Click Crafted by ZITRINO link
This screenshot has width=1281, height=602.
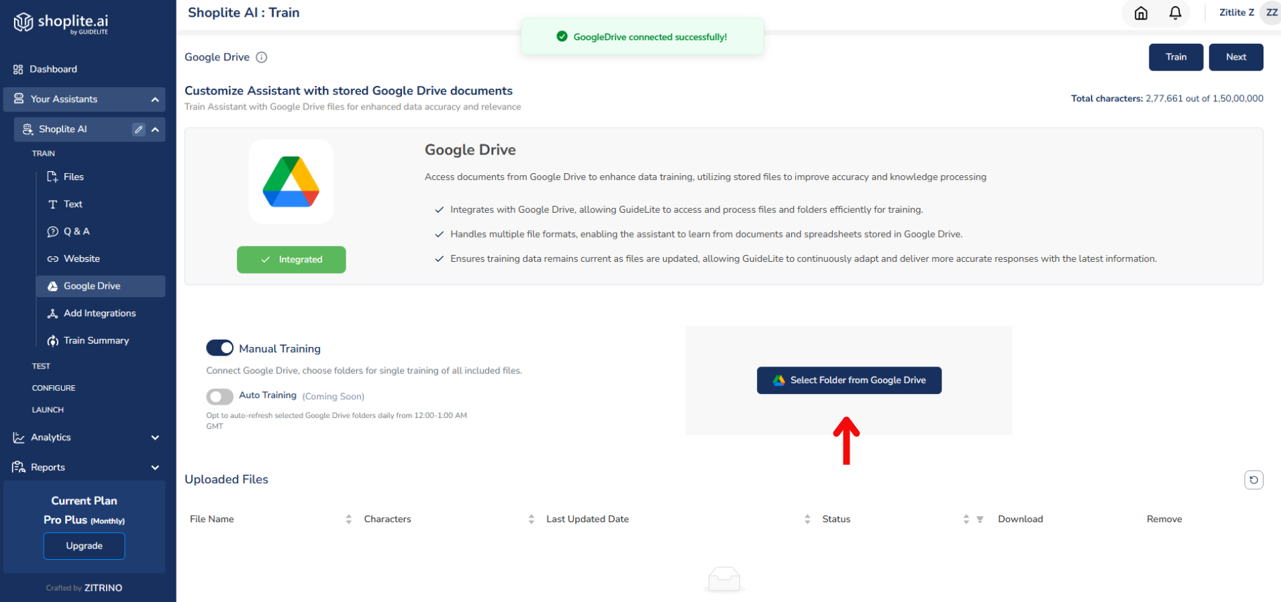click(x=84, y=588)
